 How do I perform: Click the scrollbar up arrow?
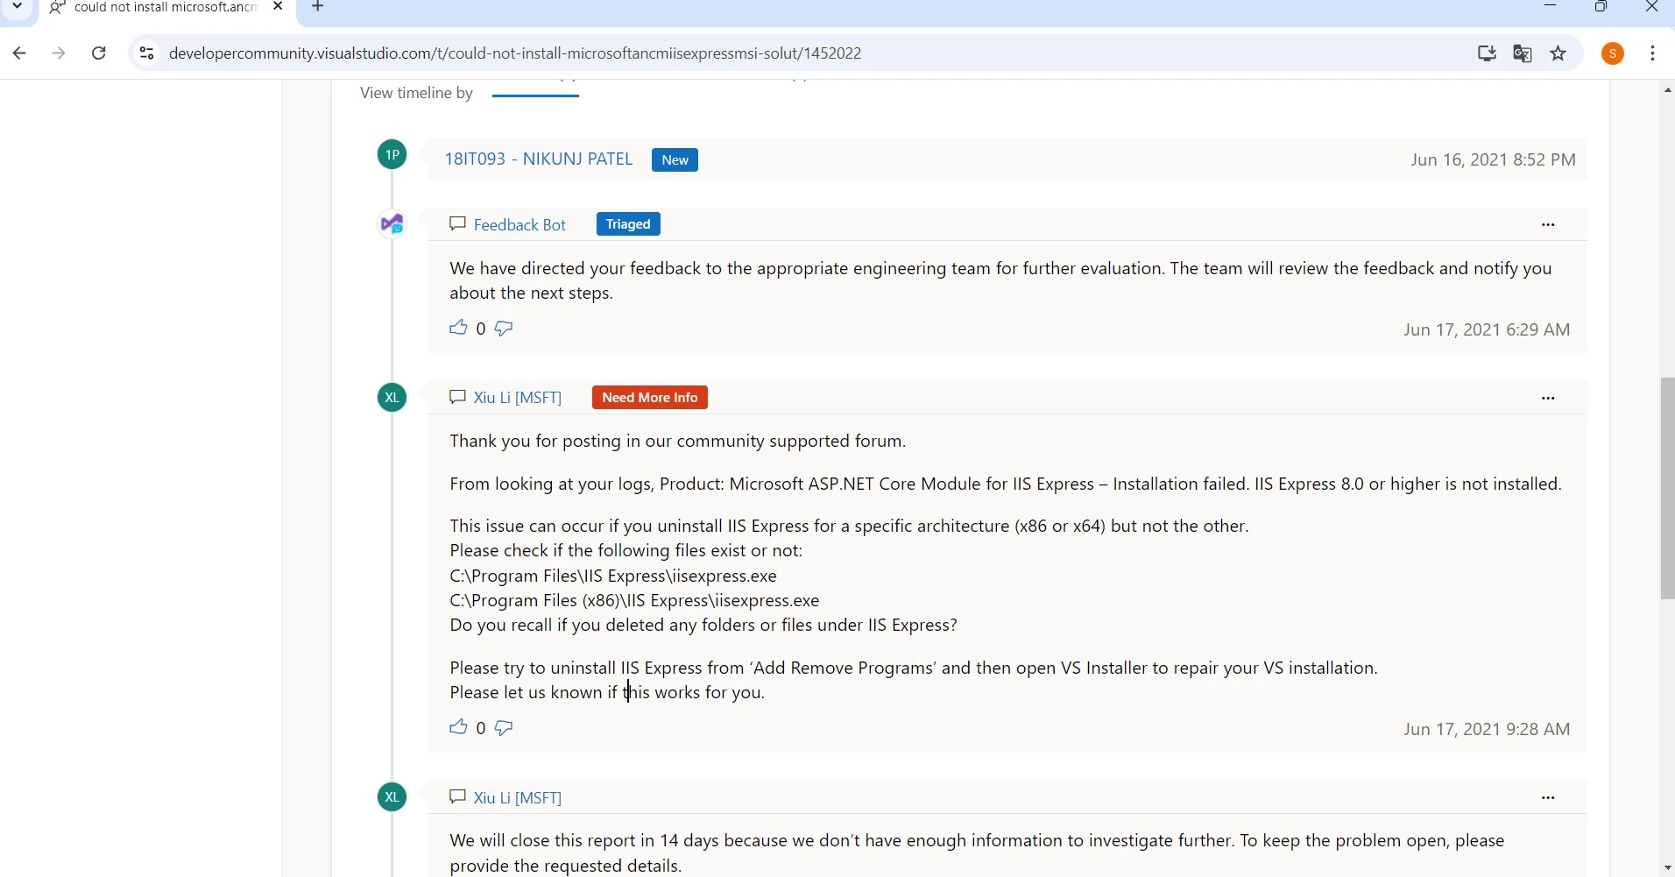point(1666,89)
